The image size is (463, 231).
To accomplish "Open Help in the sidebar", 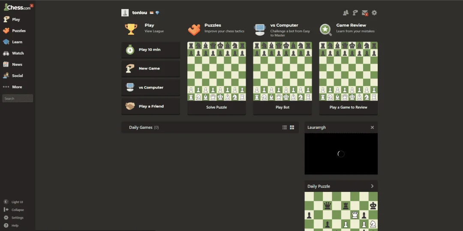I will click(x=11, y=225).
